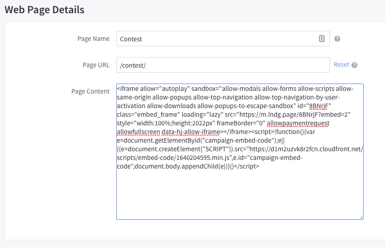This screenshot has height=248, width=385.
Task: Click the underlined text data-hj-allow-iframe
Action: 191,132
